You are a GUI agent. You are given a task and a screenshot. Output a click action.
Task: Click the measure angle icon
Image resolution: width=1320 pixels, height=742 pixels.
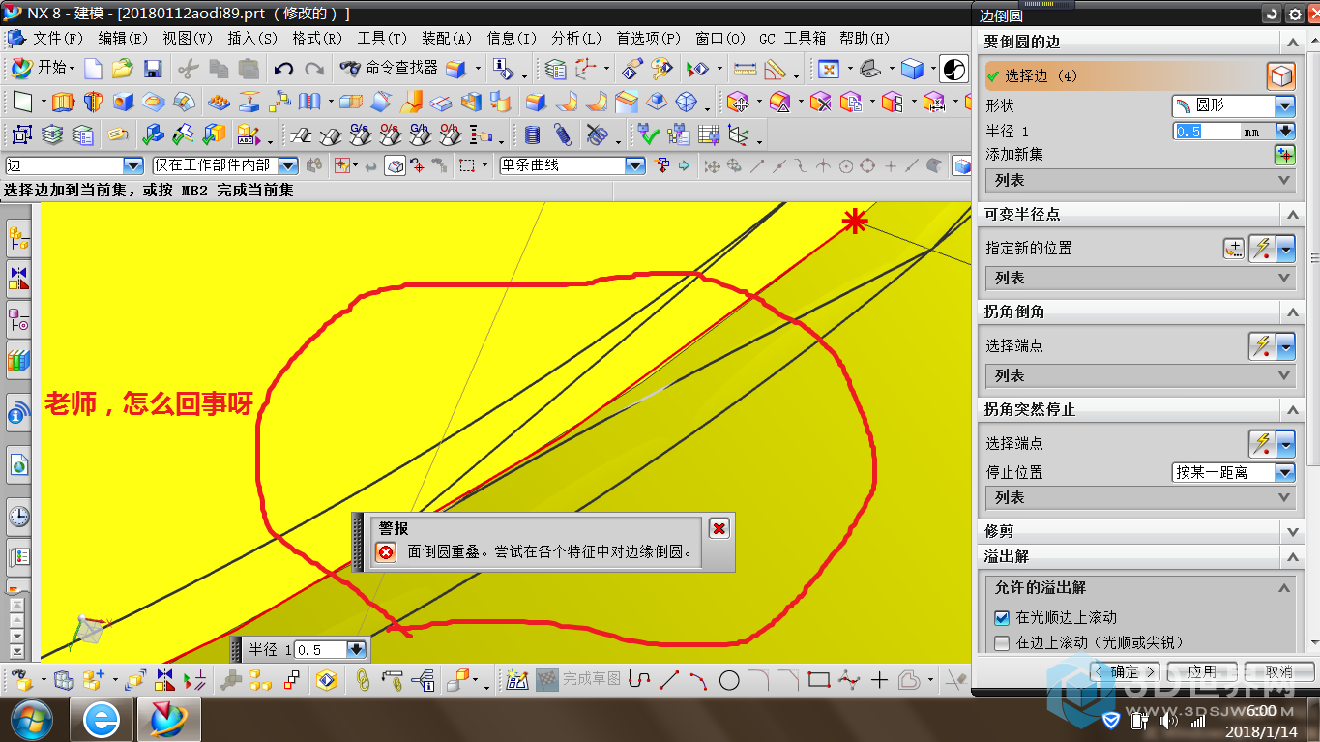tap(775, 69)
